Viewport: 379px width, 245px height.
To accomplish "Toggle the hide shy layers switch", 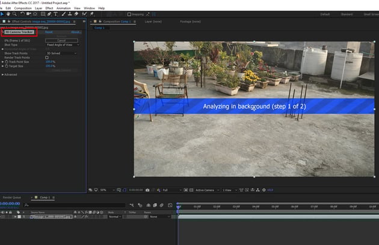I will click(x=149, y=205).
